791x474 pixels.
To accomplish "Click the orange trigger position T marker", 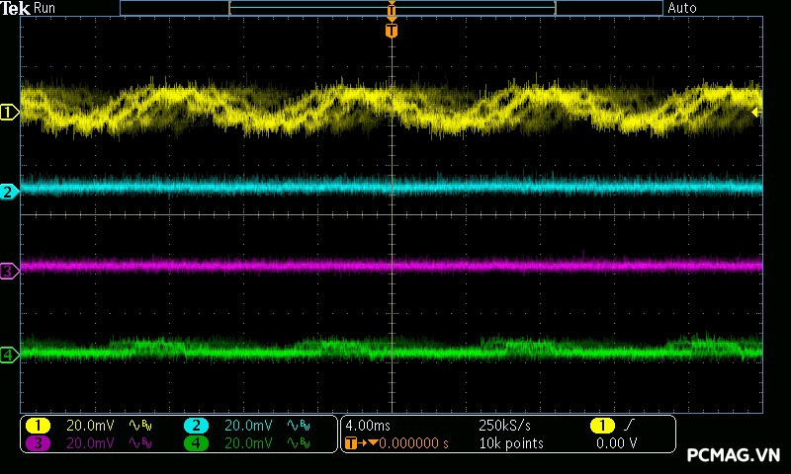I will tap(392, 31).
